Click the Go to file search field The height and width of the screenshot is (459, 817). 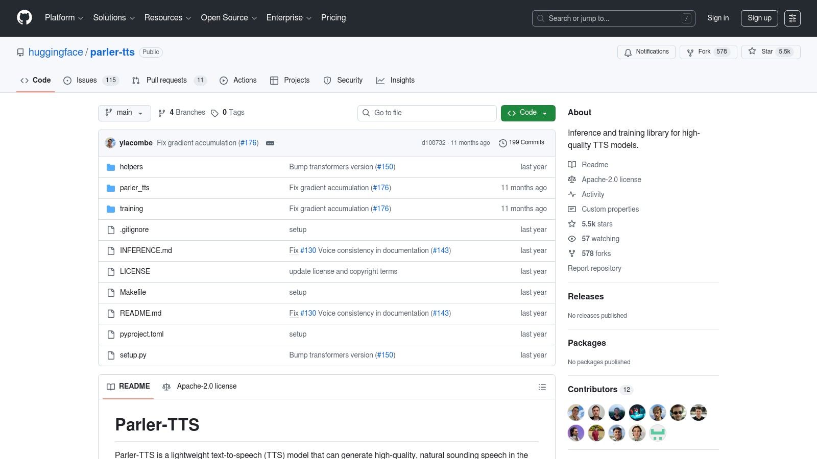427,113
